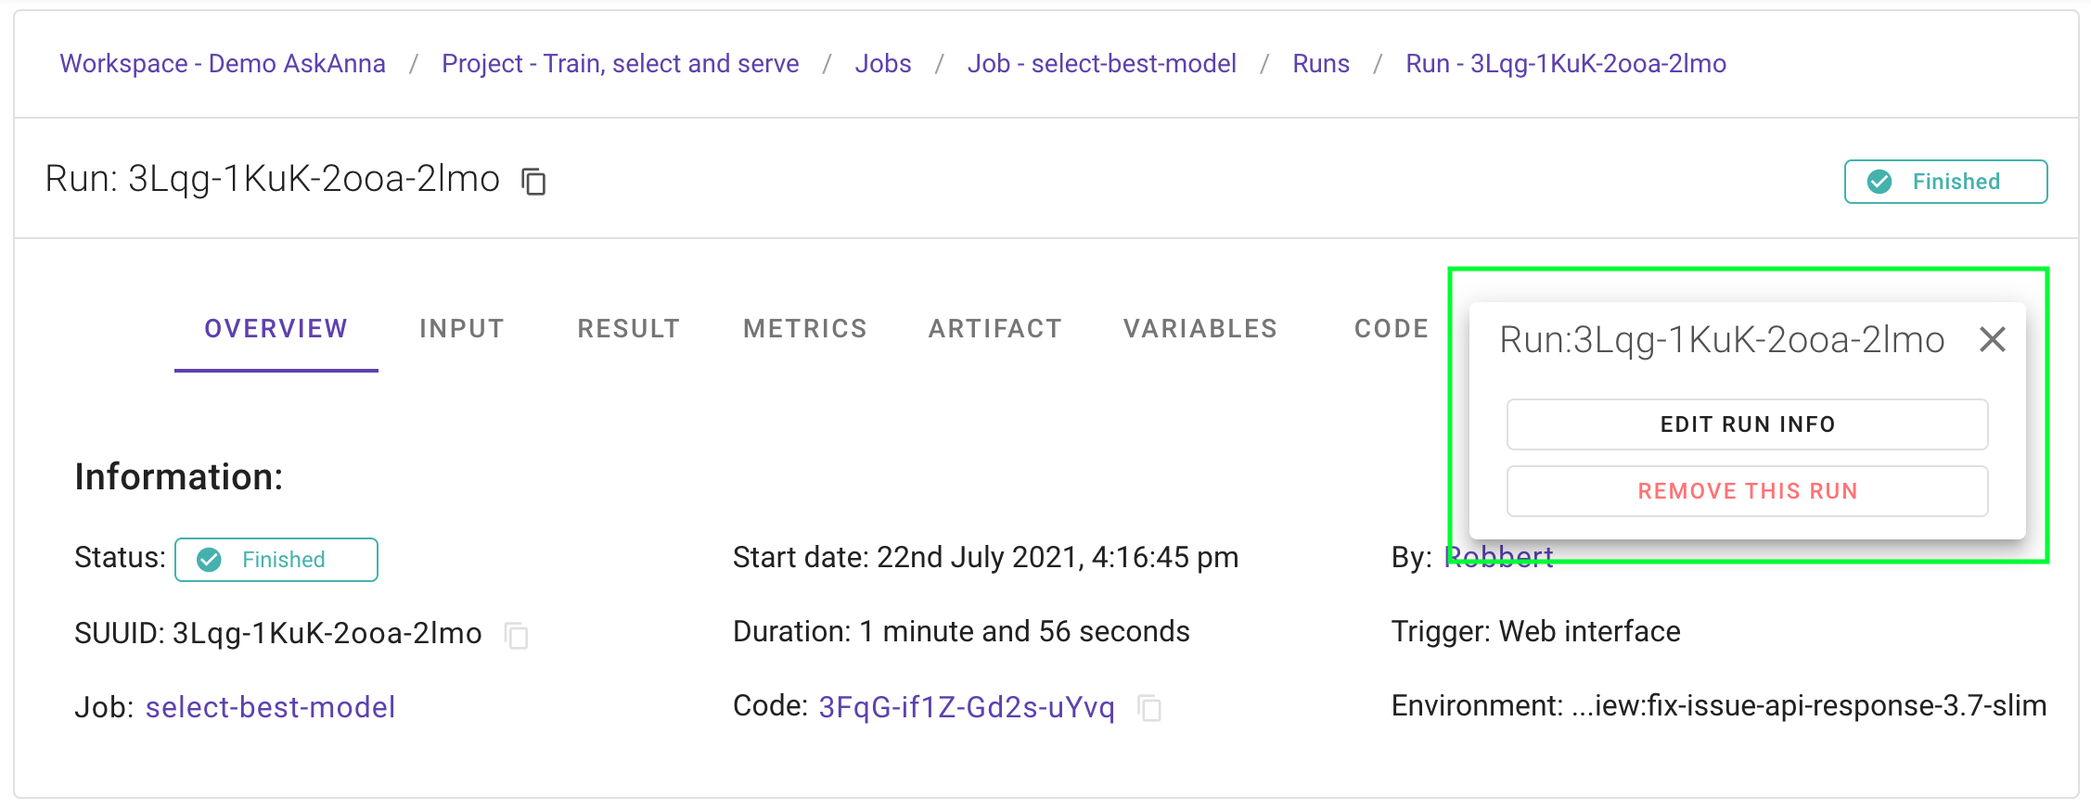
Task: Open the select-best-model job link in Information
Action: pos(270,708)
